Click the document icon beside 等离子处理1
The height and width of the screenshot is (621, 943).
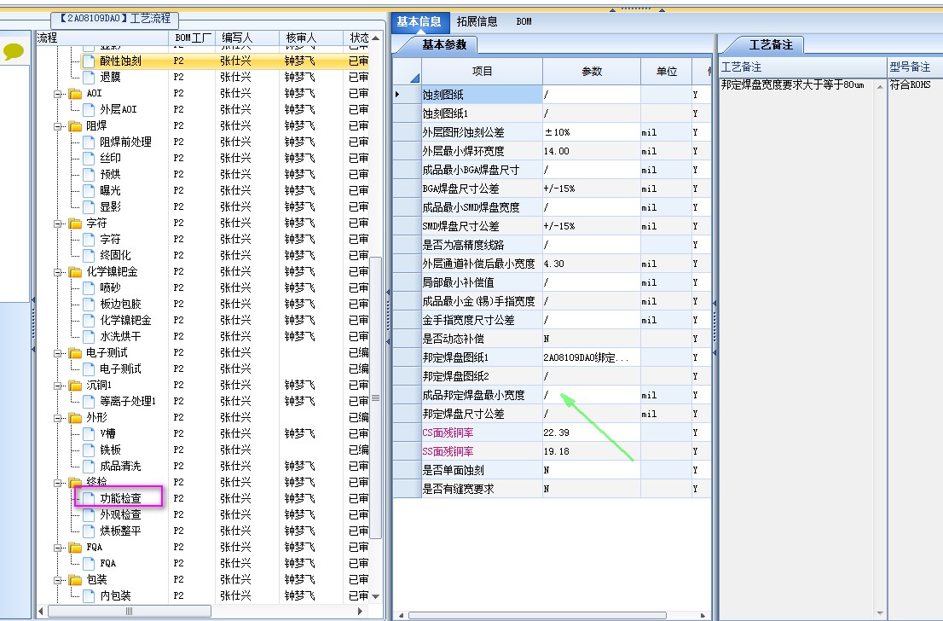coord(89,402)
